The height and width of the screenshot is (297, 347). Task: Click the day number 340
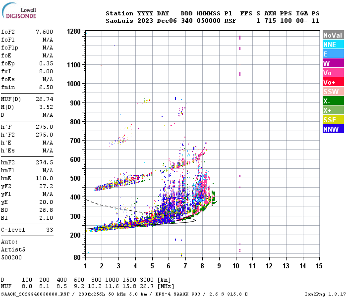coord(187,21)
